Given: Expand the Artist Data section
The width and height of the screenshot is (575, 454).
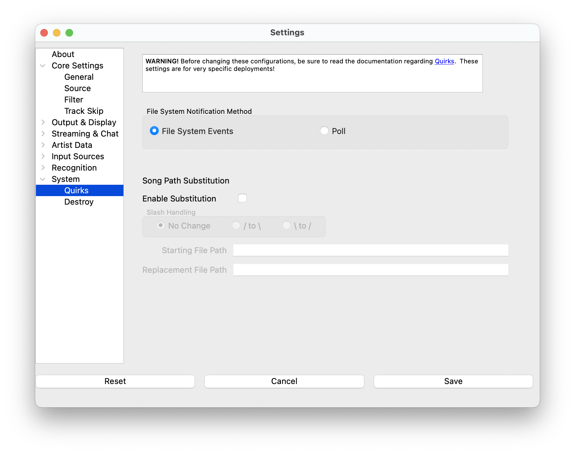Looking at the screenshot, I should [x=43, y=145].
